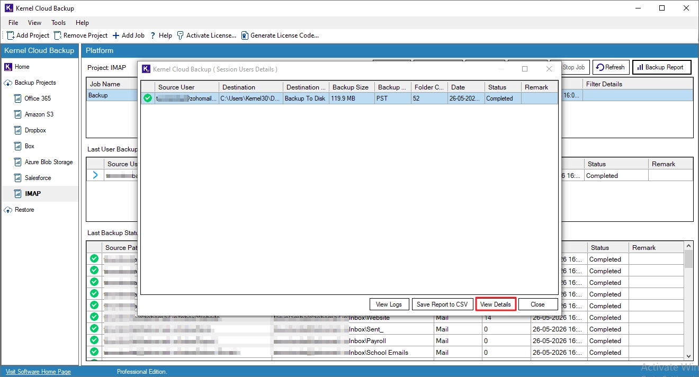Open Help from the toolbar

click(x=161, y=35)
